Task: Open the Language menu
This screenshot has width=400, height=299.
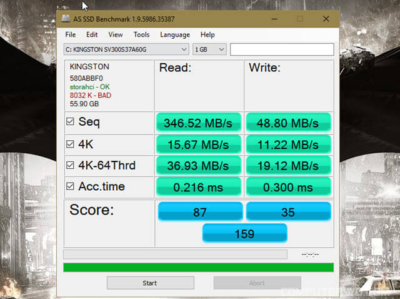Action: point(174,35)
